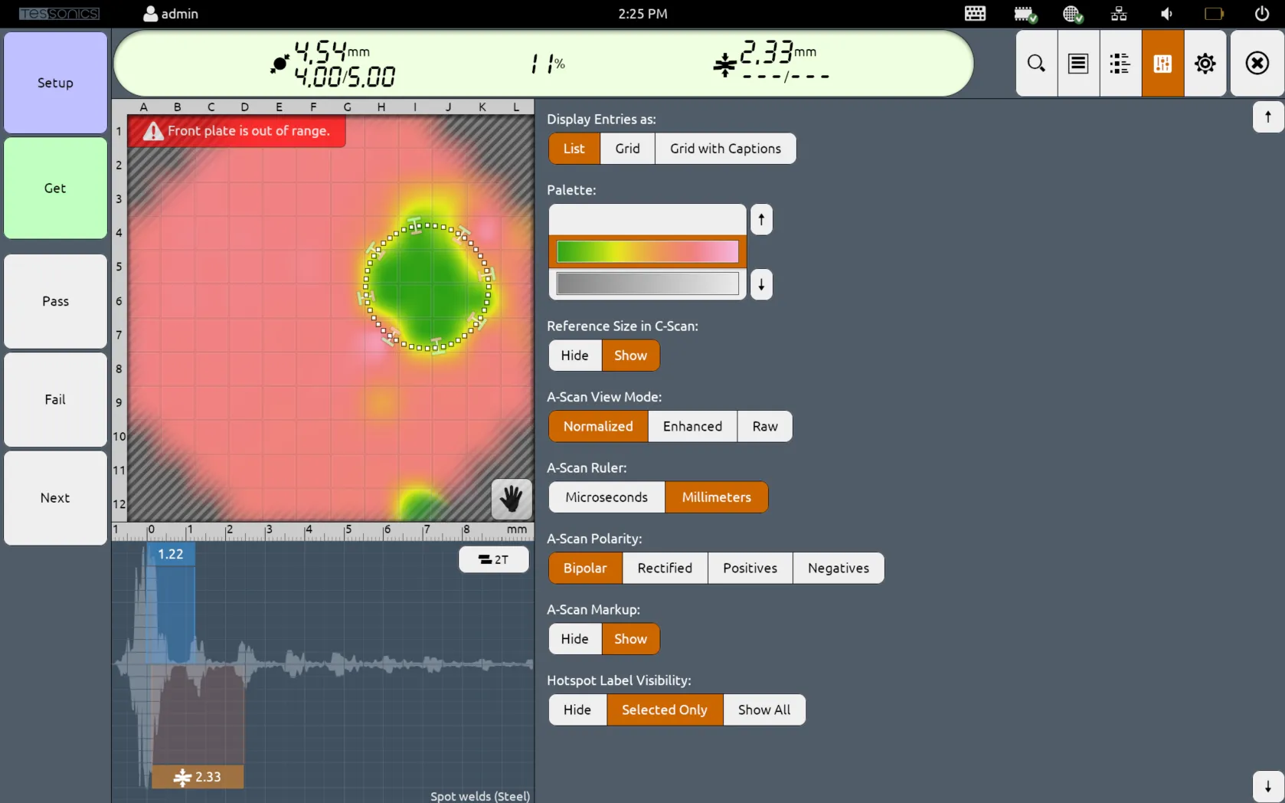Set hotspot labels to Show All
Image resolution: width=1285 pixels, height=803 pixels.
pyautogui.click(x=763, y=710)
